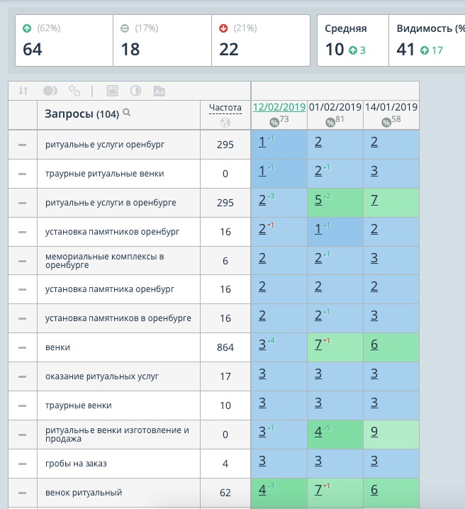Select the dropped positions 22 summary card
465x509 pixels.
point(261,40)
